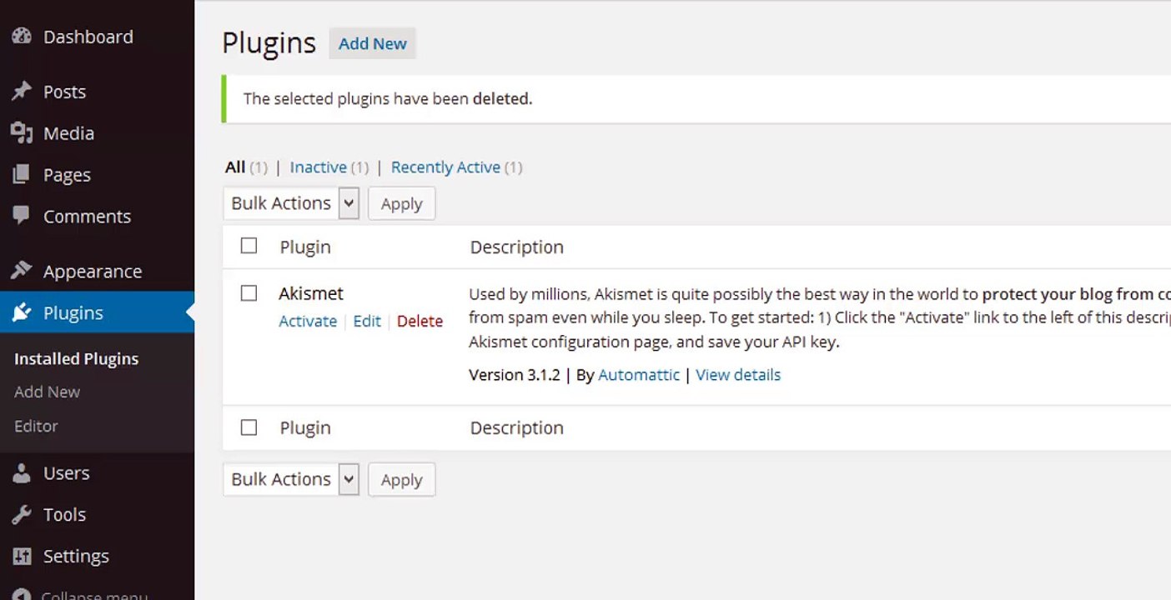Activate the Akismet plugin

308,322
